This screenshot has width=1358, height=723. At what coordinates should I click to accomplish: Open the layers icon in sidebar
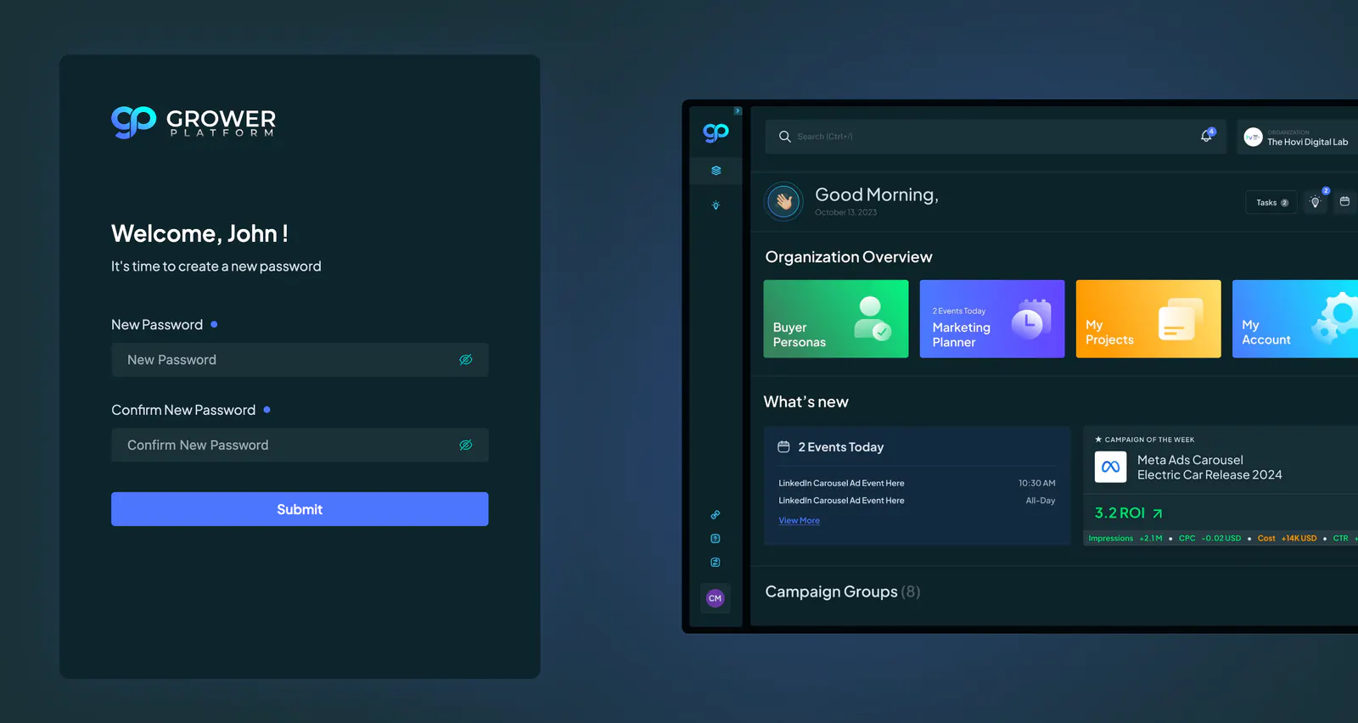point(716,171)
